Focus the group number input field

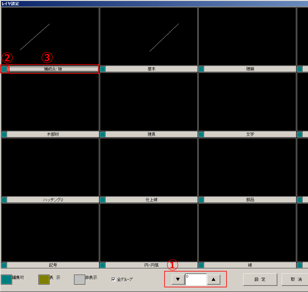click(196, 279)
